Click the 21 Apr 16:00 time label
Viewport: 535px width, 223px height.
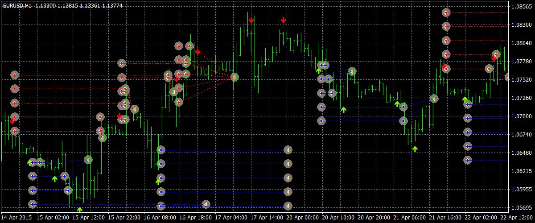click(x=444, y=218)
